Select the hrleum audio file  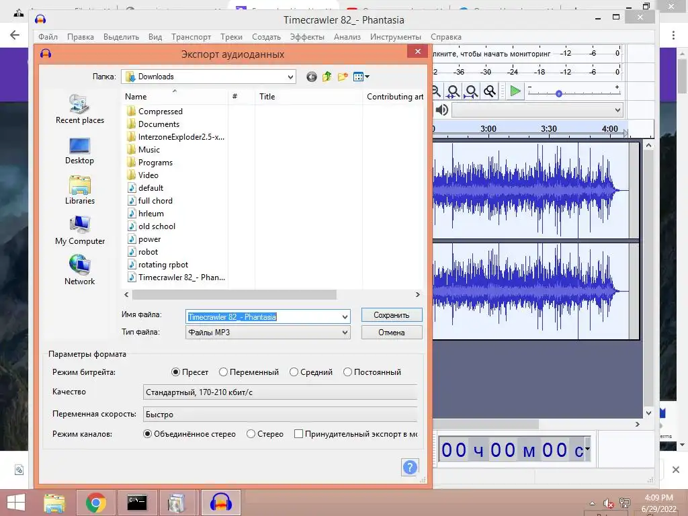click(151, 213)
